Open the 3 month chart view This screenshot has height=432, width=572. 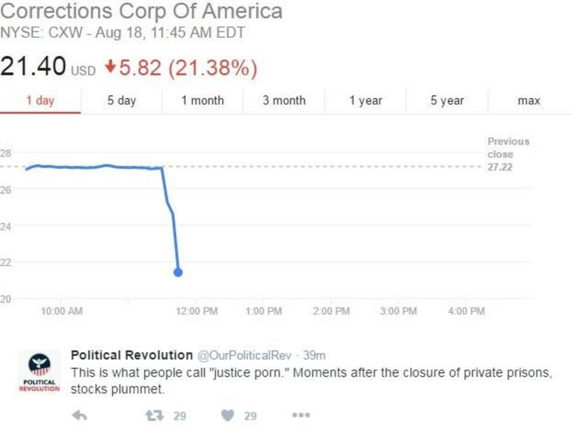tap(284, 101)
